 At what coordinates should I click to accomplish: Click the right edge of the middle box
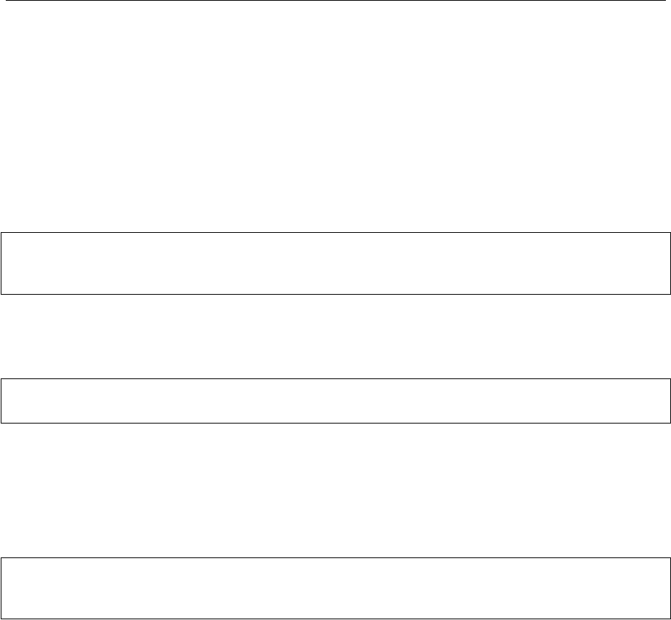coord(669,400)
